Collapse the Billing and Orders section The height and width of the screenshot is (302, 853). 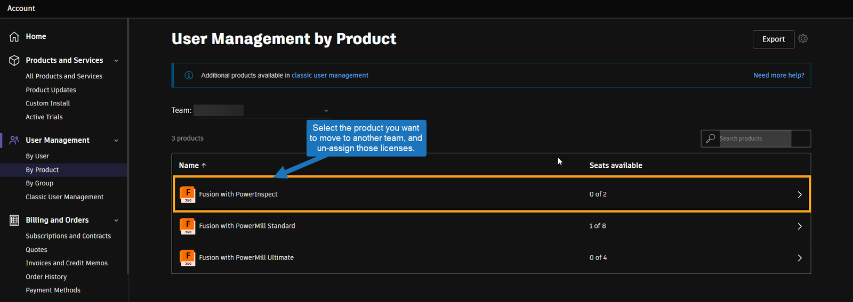point(116,221)
